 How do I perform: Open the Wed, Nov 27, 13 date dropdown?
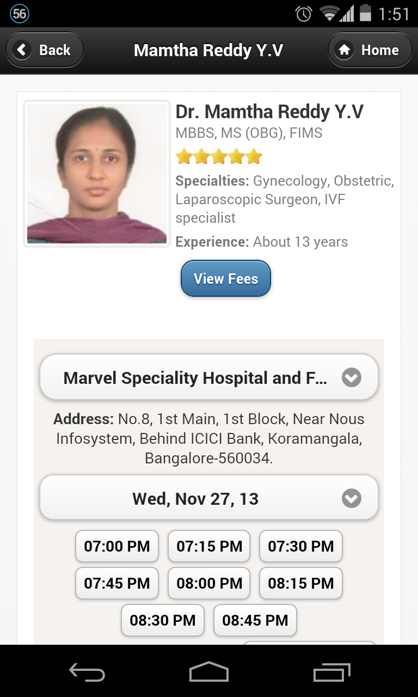pyautogui.click(x=209, y=499)
